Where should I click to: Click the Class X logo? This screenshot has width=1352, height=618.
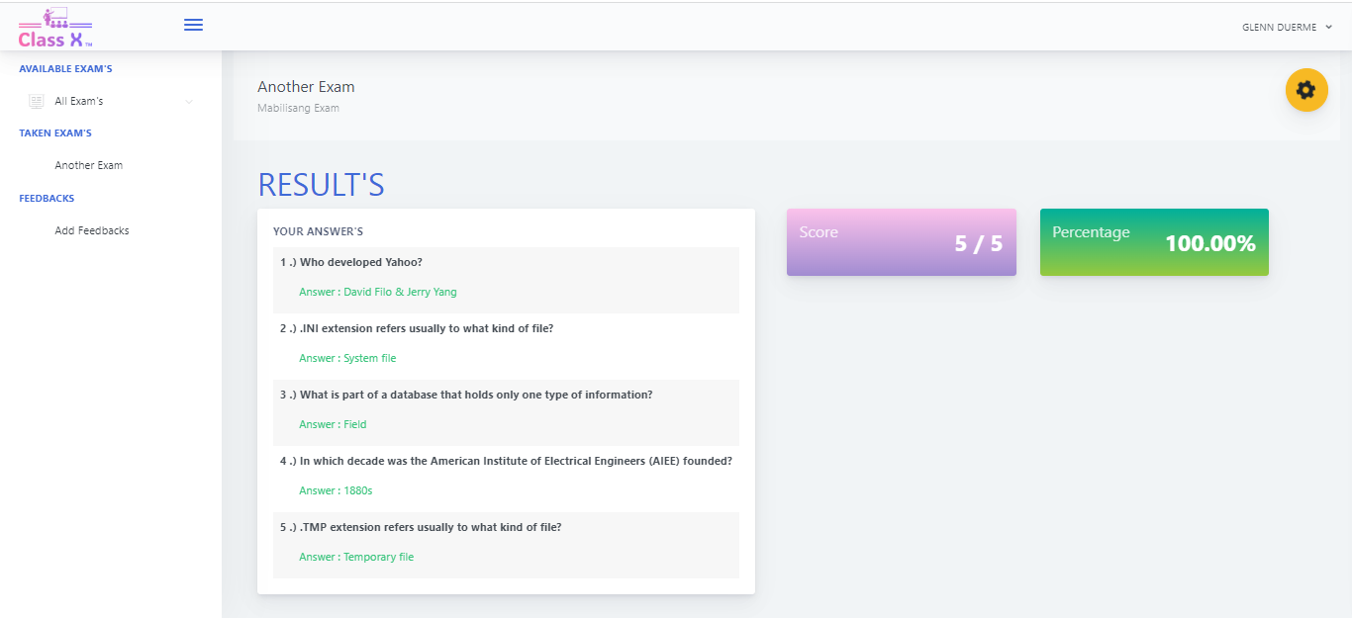click(x=55, y=28)
